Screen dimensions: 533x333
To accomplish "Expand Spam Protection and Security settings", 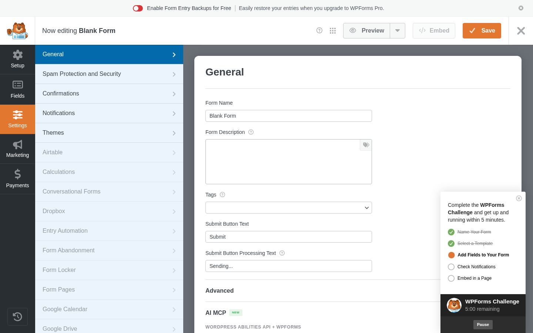I will click(x=109, y=74).
